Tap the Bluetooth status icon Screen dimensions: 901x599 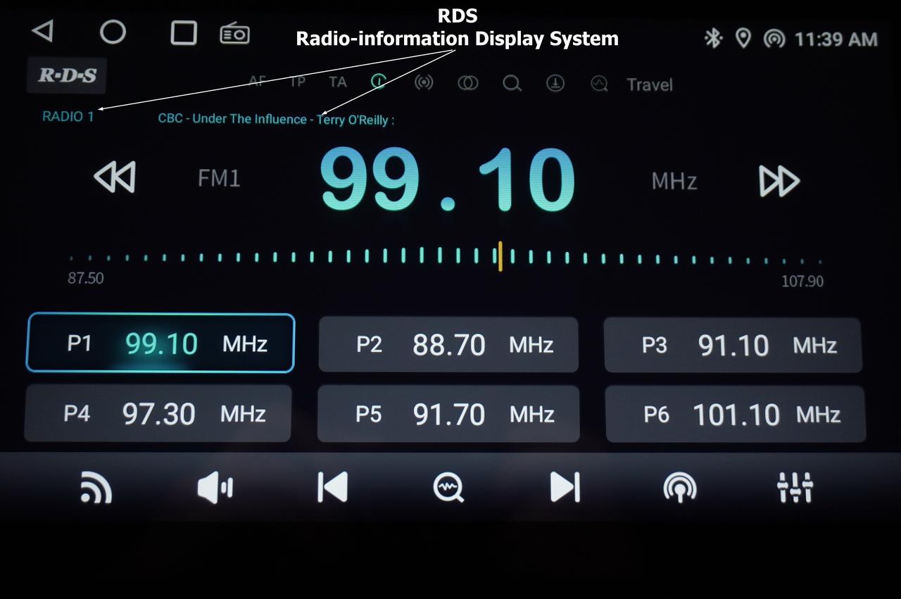coord(713,39)
